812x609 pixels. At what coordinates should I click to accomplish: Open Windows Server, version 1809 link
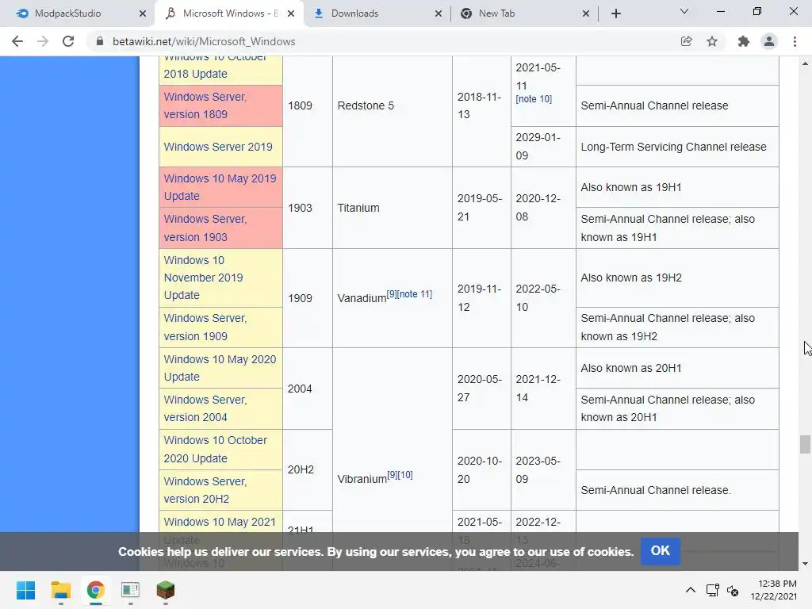[x=205, y=105]
